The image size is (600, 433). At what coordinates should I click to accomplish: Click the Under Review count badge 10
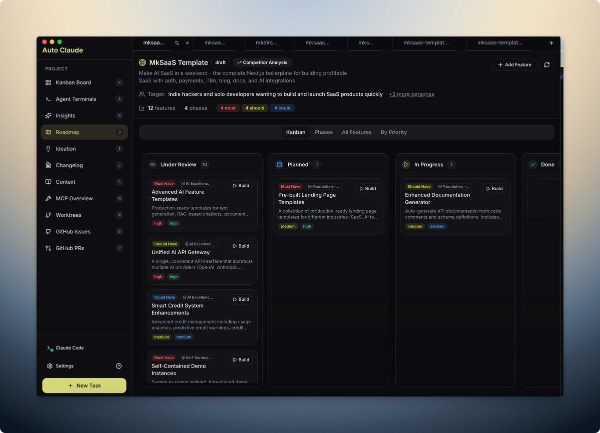click(x=205, y=165)
